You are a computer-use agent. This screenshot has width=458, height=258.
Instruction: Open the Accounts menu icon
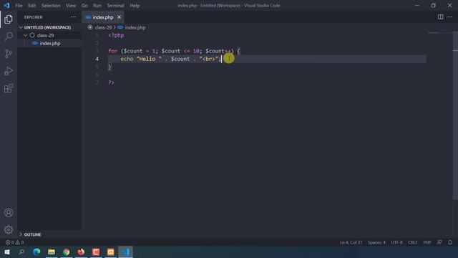pos(9,212)
